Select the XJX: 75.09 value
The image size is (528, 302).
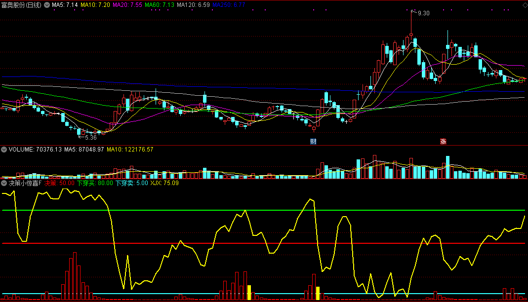pos(164,183)
